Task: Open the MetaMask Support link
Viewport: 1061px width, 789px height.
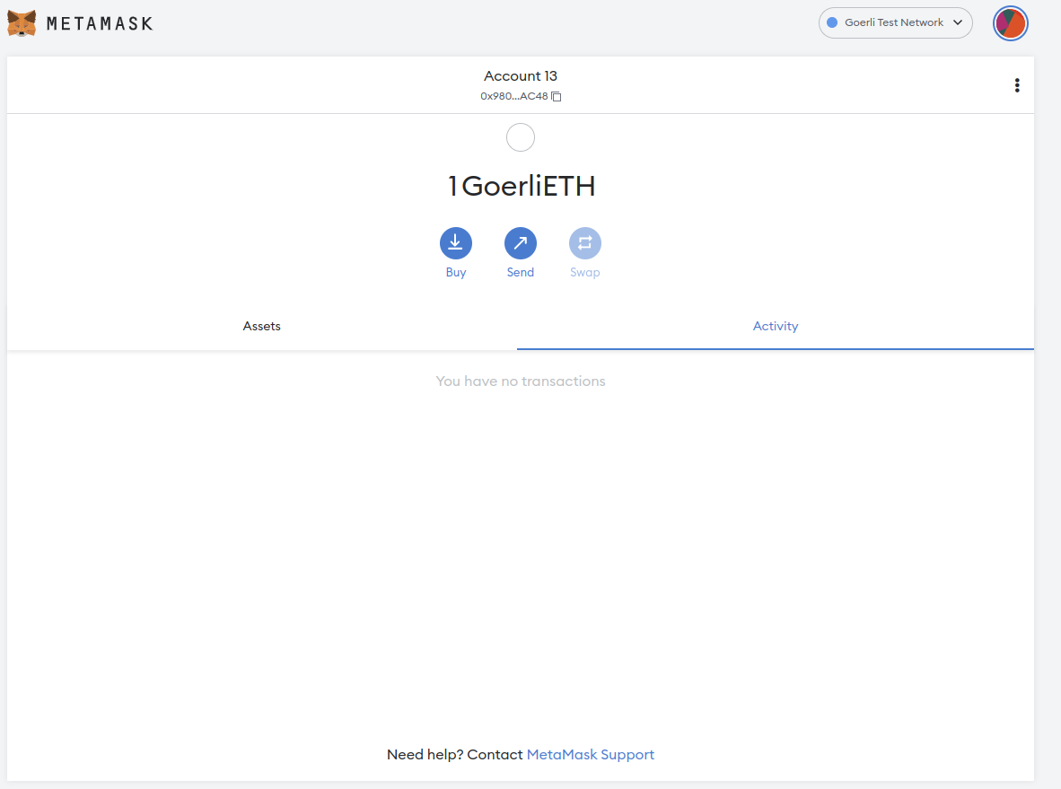Action: tap(590, 755)
